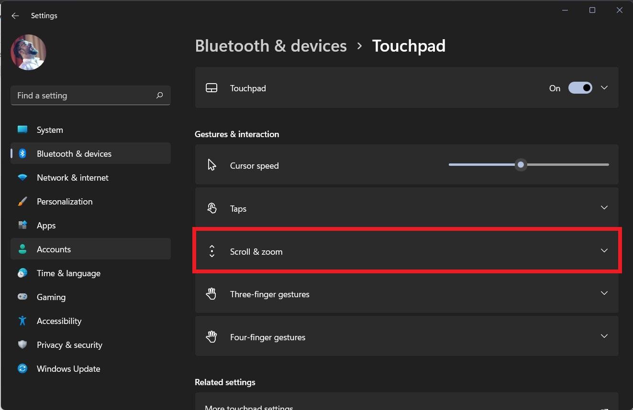Open the Accounts settings category

(x=54, y=249)
